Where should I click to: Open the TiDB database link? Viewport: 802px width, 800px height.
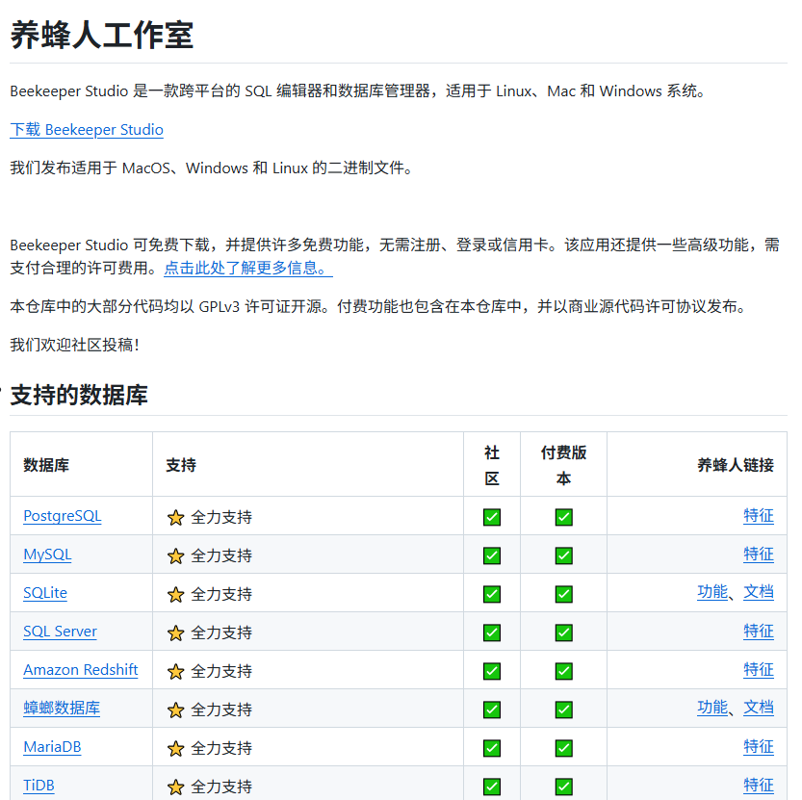(39, 786)
